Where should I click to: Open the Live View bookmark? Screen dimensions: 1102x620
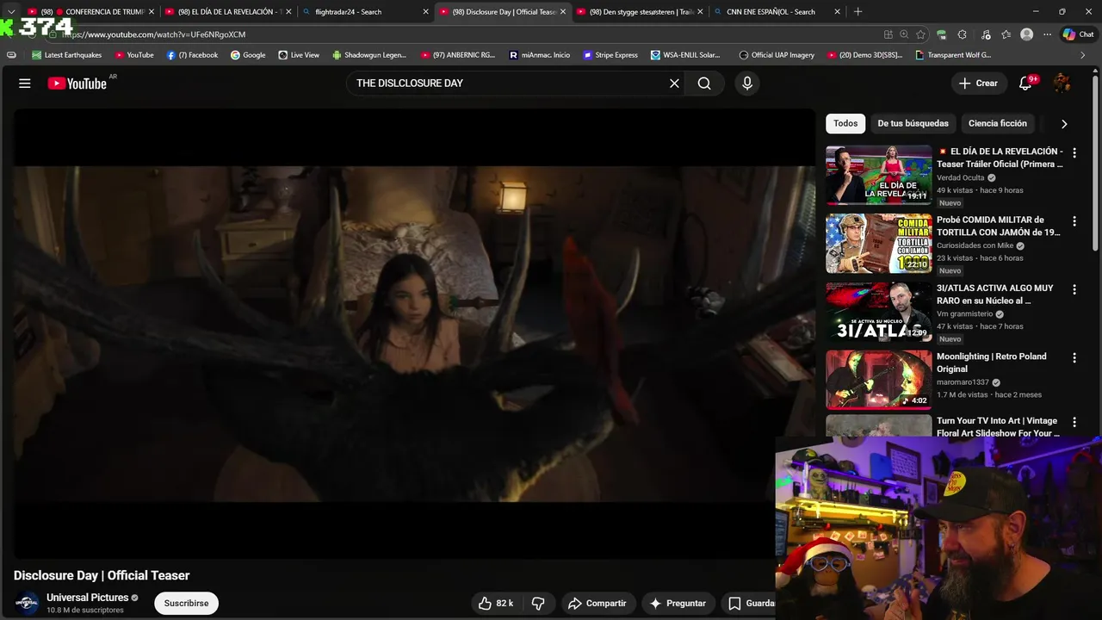[x=299, y=55]
